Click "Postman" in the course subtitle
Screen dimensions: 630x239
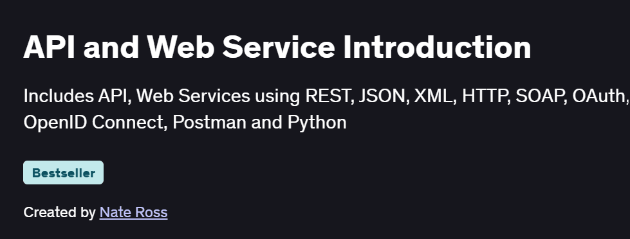coord(209,122)
